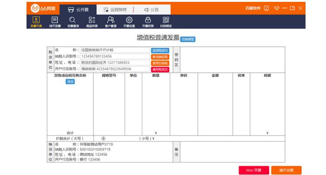Screen dimensions: 326x175
Task: Open 发票查询 invoice search
Action: pyautogui.click(x=73, y=22)
